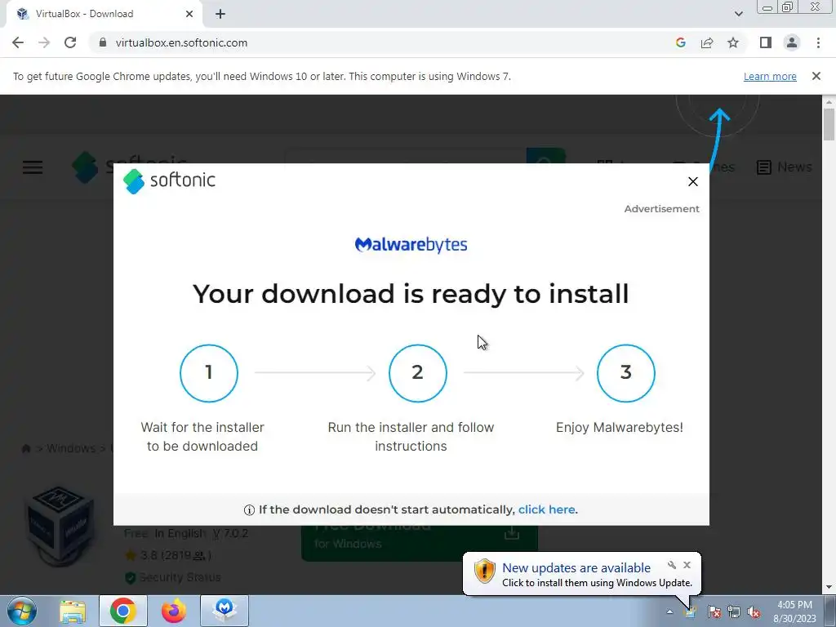
Task: Open the Softonic hamburger menu
Action: point(33,167)
